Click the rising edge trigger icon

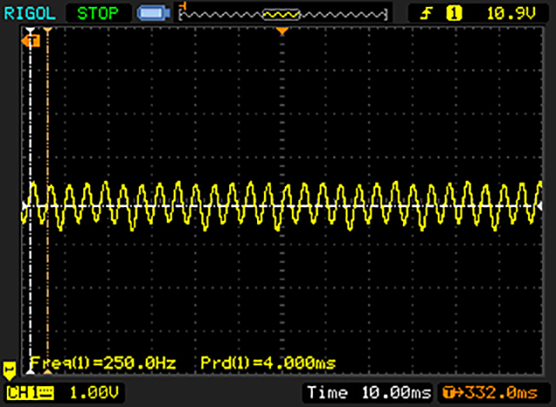tap(426, 14)
